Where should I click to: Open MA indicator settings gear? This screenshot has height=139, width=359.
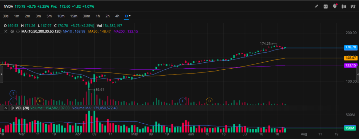(12, 31)
